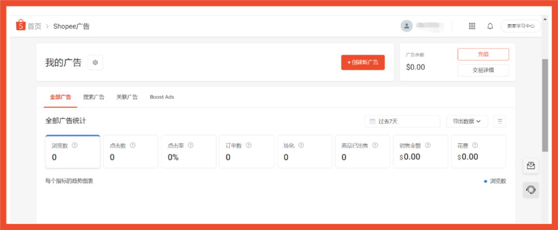
Task: Open notifications bell icon
Action: [490, 26]
